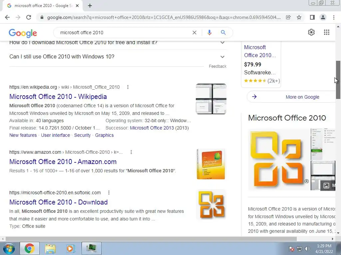Expand the Office 2010 with Windows 10 question
The height and width of the screenshot is (255, 341).
click(118, 56)
